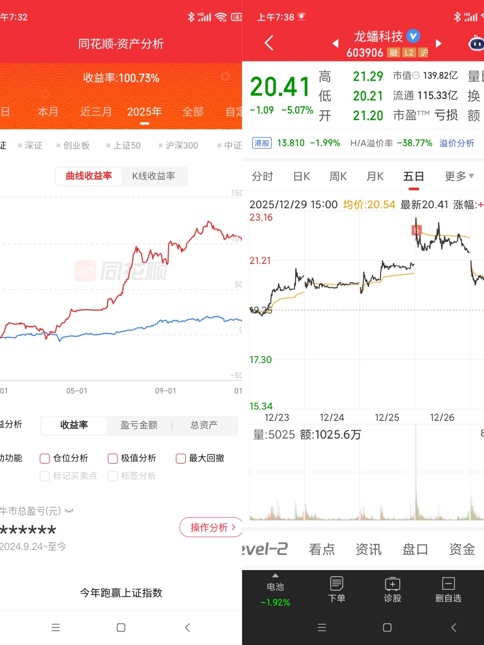484x645 pixels.
Task: Tap Android home button in left screen
Action: click(x=121, y=628)
